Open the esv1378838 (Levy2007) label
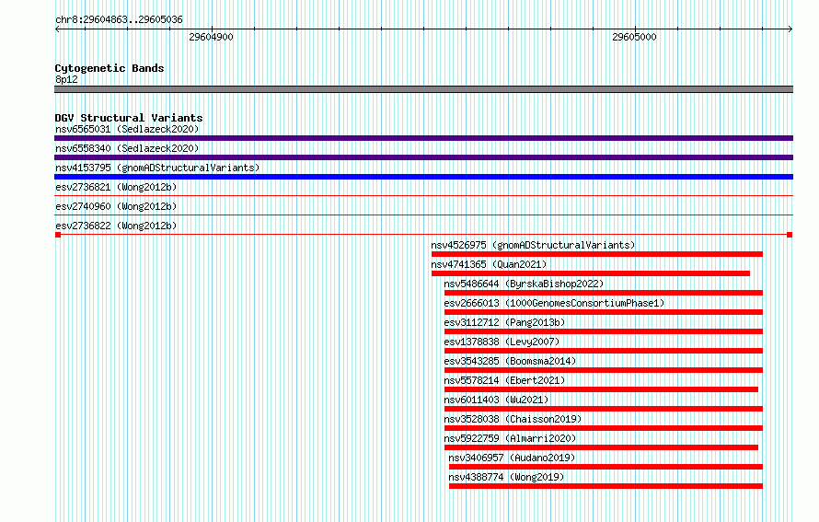The height and width of the screenshot is (522, 819). pyautogui.click(x=502, y=342)
